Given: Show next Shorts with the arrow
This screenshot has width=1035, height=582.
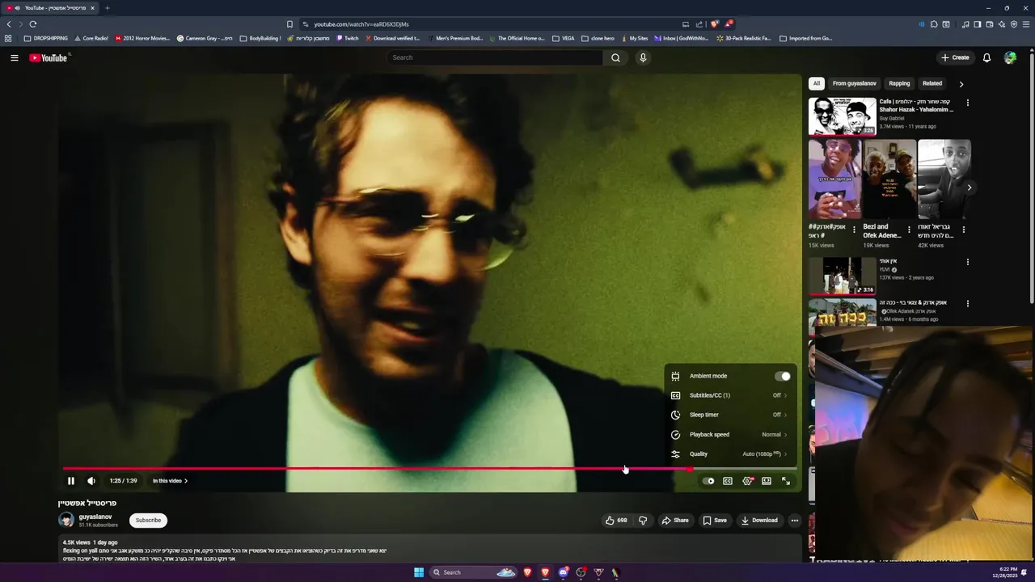Looking at the screenshot, I should [x=970, y=188].
